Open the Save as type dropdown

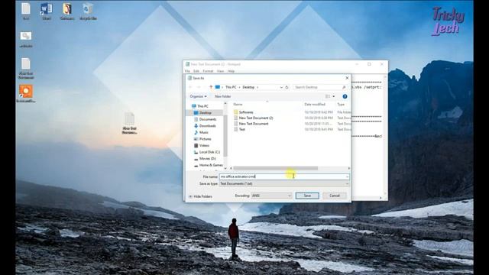284,184
